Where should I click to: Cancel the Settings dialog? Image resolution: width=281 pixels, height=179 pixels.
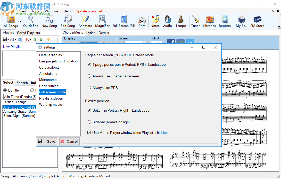tap(69, 141)
